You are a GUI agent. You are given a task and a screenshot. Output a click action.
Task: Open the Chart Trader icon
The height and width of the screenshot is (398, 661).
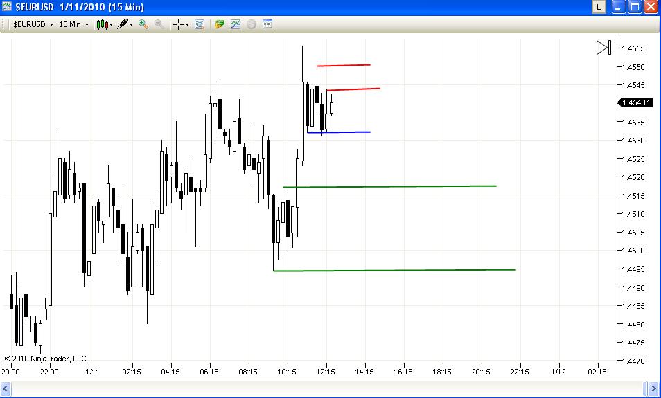[219, 24]
